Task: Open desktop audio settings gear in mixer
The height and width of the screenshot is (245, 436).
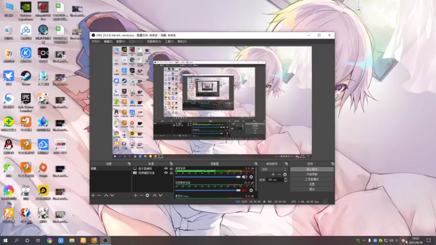Action: [x=251, y=177]
